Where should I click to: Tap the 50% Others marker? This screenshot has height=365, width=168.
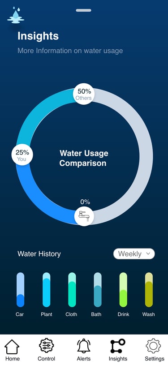[84, 94]
